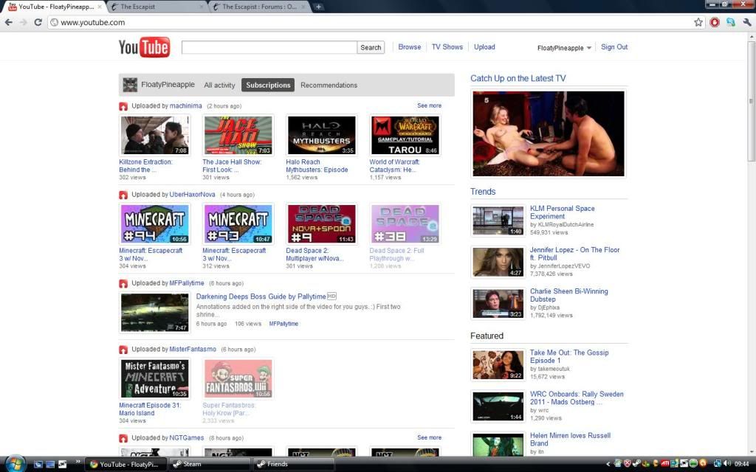Reload the page using the refresh icon
The image size is (756, 472).
pyautogui.click(x=38, y=22)
